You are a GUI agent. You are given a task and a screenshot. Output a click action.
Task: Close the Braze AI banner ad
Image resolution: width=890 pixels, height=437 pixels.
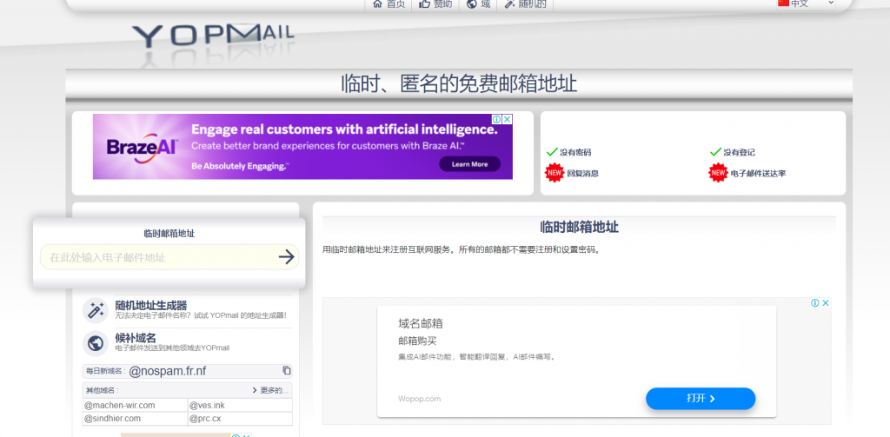click(x=507, y=120)
